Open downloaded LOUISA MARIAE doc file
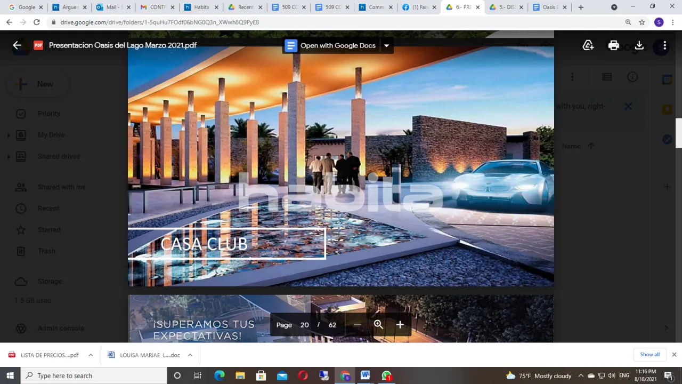 point(144,355)
